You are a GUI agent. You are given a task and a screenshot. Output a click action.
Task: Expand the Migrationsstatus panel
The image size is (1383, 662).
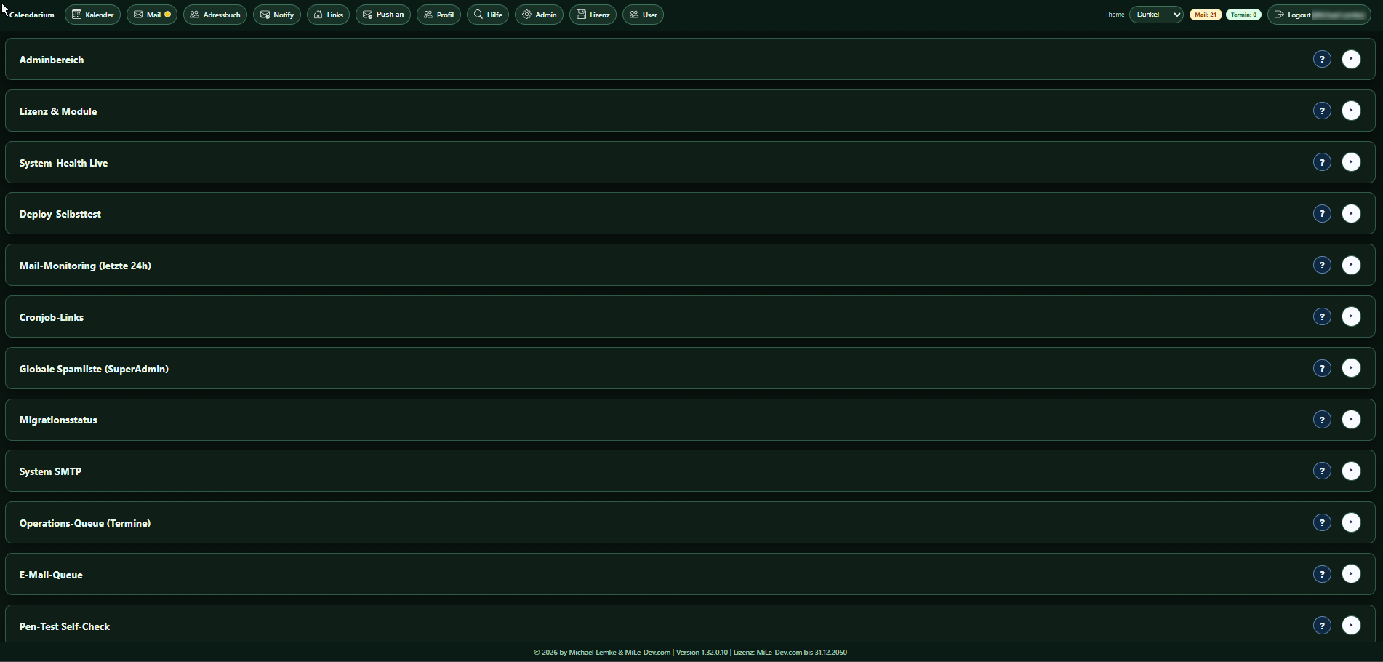coord(1351,419)
